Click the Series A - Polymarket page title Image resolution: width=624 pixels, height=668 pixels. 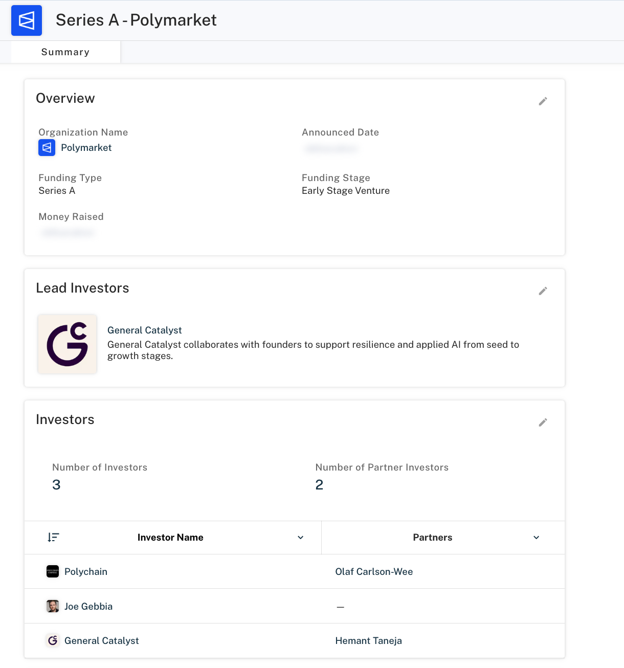(136, 20)
